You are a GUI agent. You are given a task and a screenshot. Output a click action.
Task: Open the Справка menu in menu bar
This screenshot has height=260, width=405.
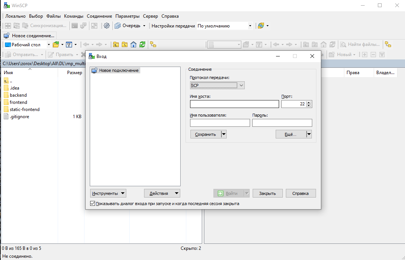(x=170, y=16)
